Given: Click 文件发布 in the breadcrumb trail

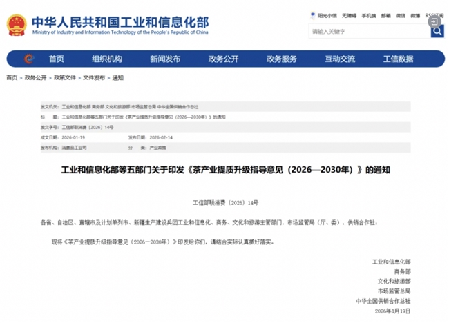Looking at the screenshot, I should [x=94, y=78].
